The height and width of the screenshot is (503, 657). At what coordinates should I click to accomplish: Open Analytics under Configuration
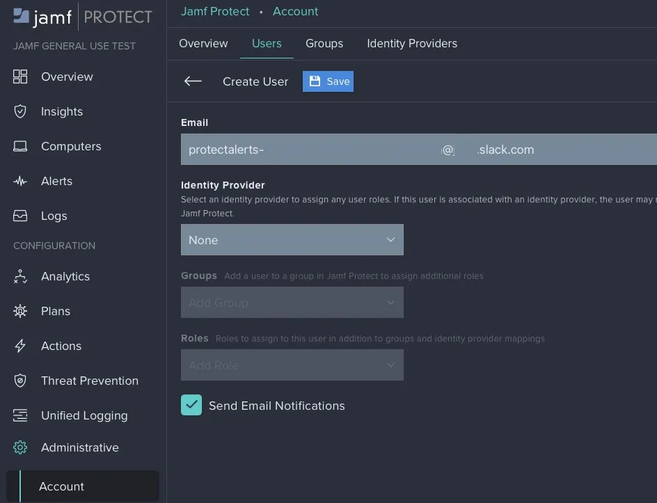pyautogui.click(x=65, y=276)
